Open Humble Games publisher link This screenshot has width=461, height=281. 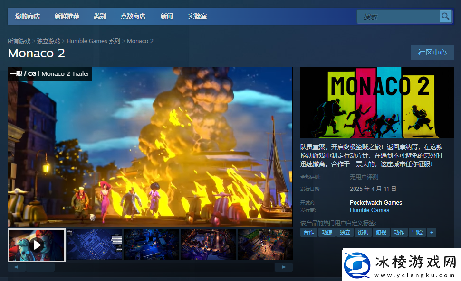pos(369,210)
